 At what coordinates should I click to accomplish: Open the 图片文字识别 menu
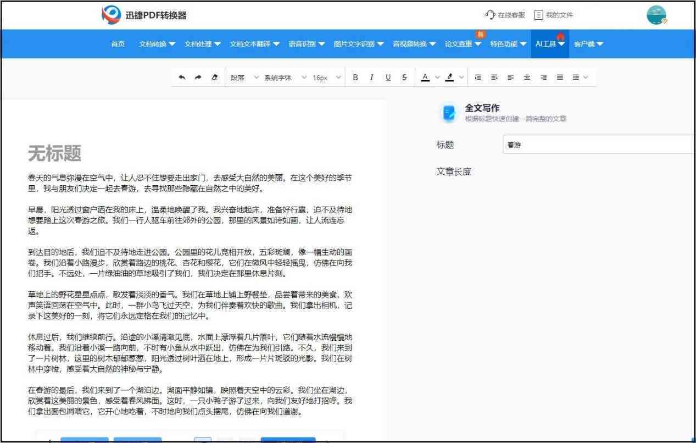359,44
